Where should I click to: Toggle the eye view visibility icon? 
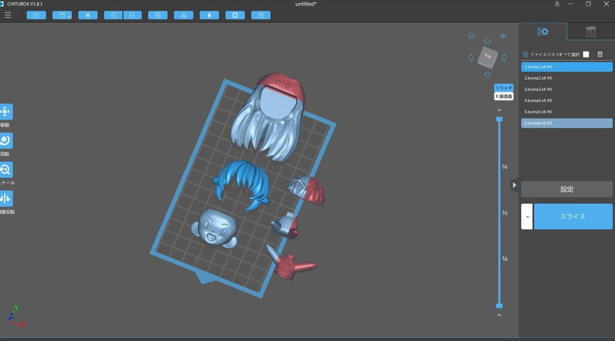[503, 37]
